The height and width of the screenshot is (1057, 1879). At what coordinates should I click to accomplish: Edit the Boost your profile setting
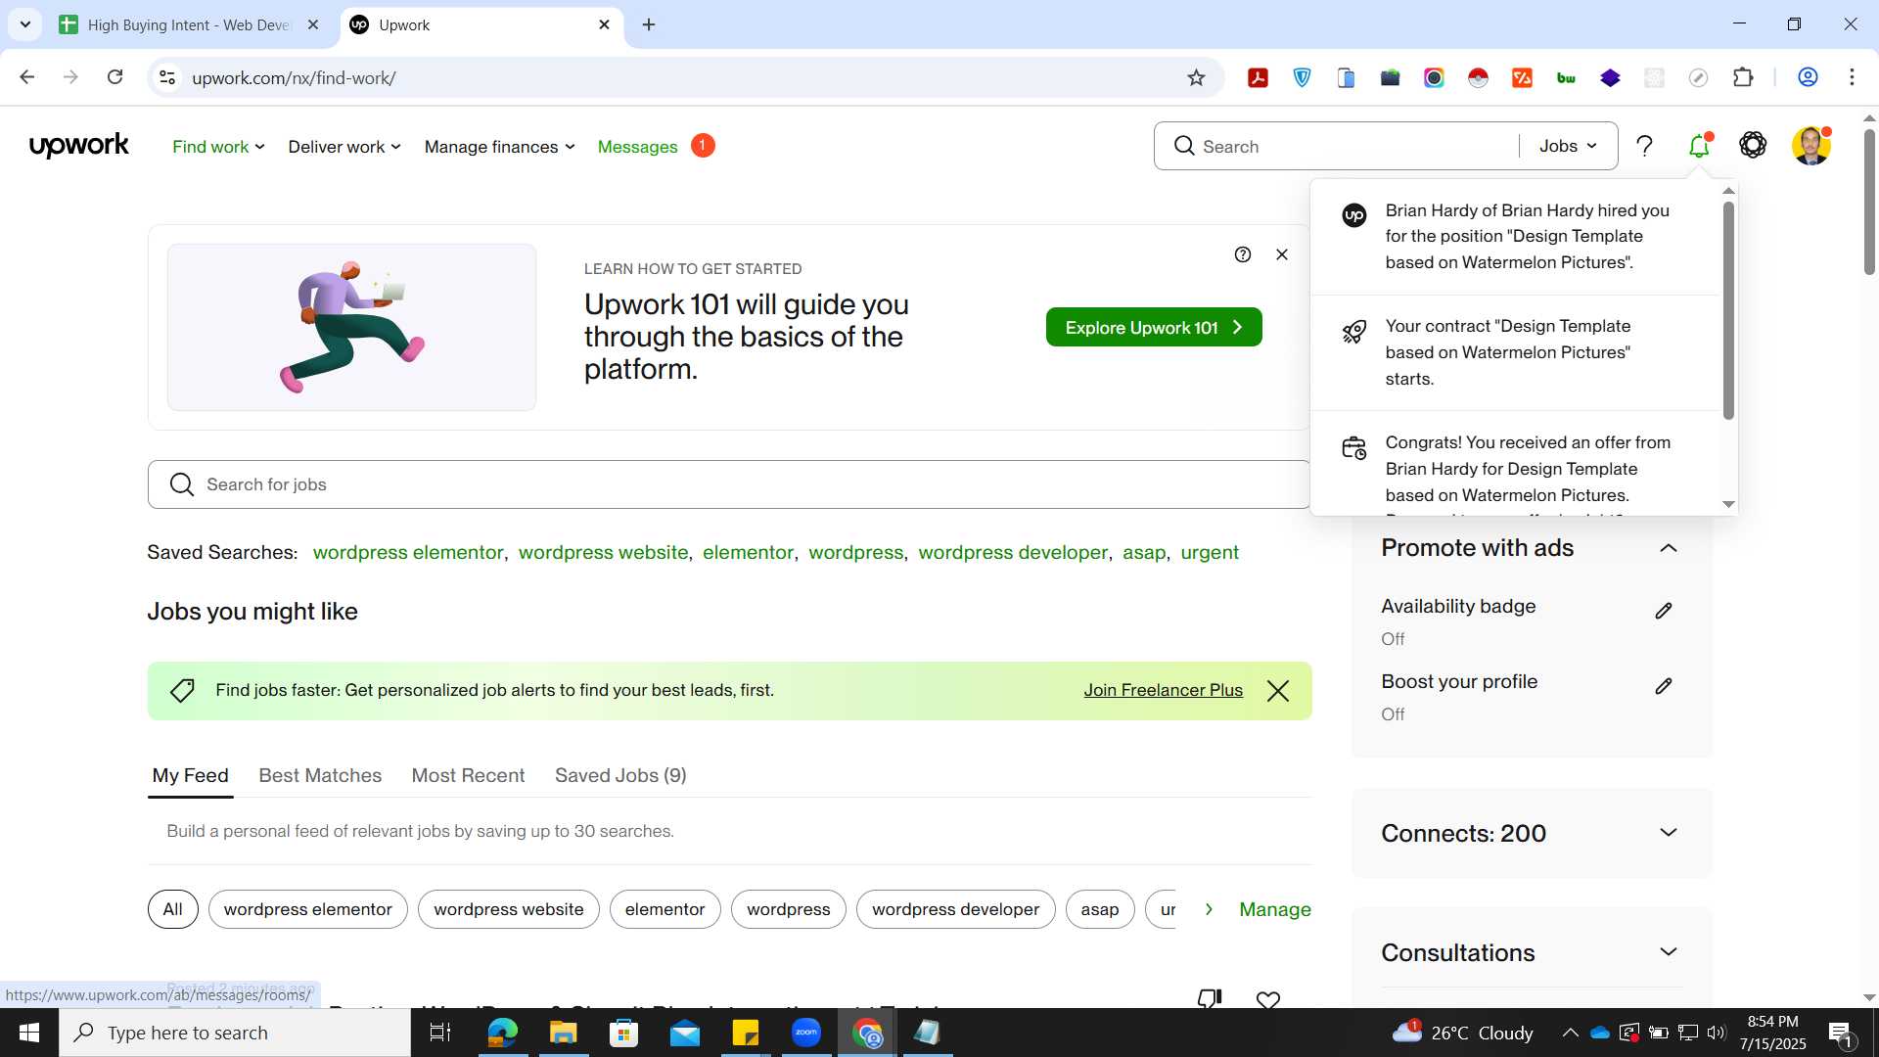click(x=1664, y=686)
